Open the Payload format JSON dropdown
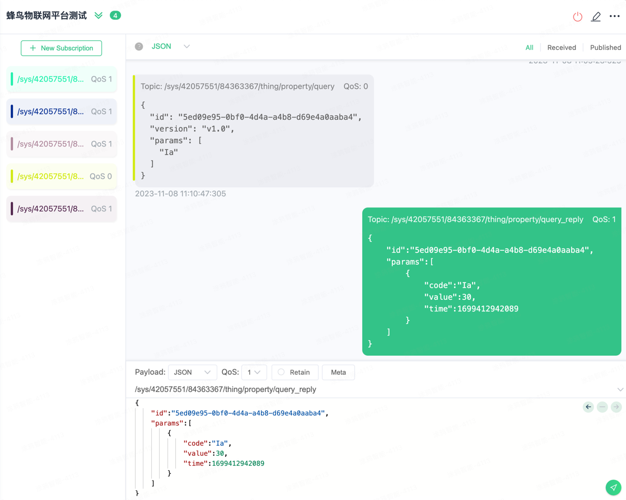The width and height of the screenshot is (626, 500). (193, 372)
